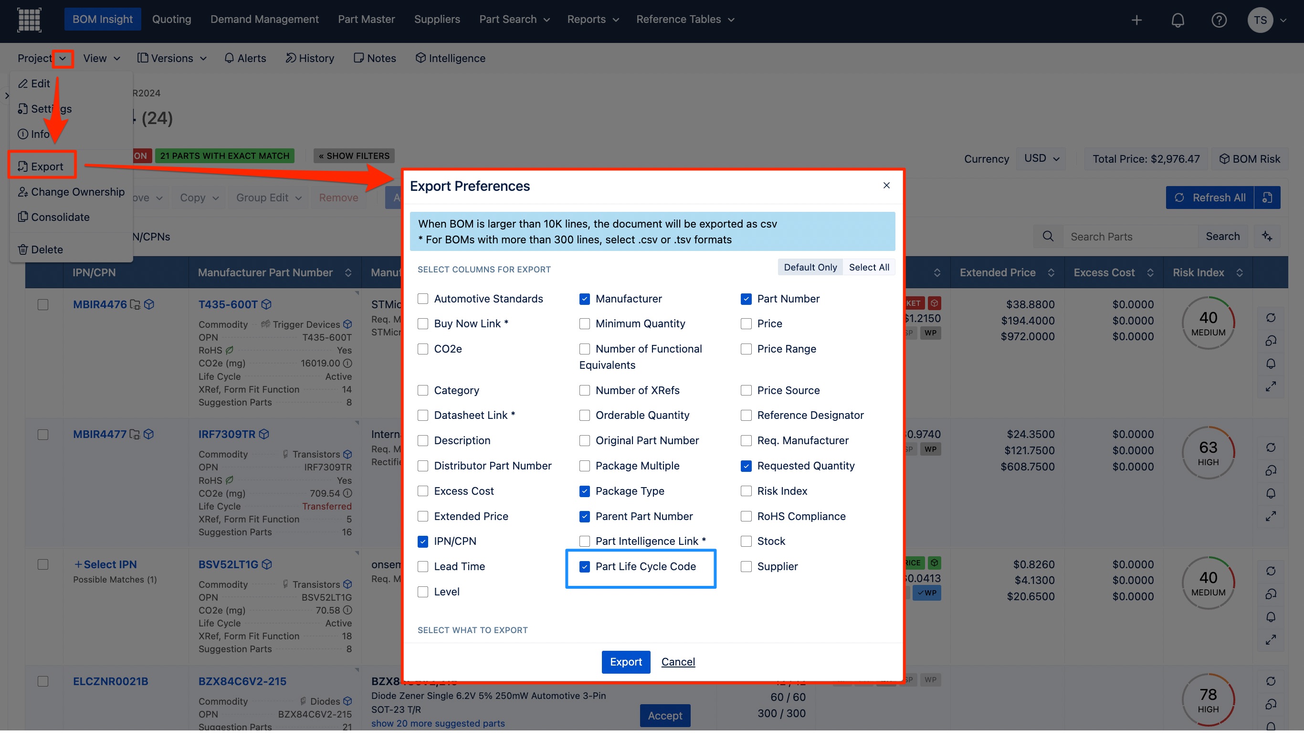1304x750 pixels.
Task: Change the USD currency dropdown
Action: point(1042,159)
